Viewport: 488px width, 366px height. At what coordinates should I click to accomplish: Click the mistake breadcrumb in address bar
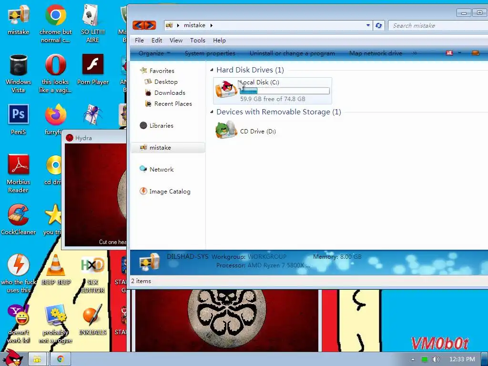[194, 25]
